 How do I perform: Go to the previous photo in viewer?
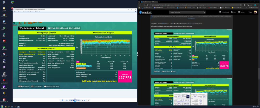(x=71, y=100)
